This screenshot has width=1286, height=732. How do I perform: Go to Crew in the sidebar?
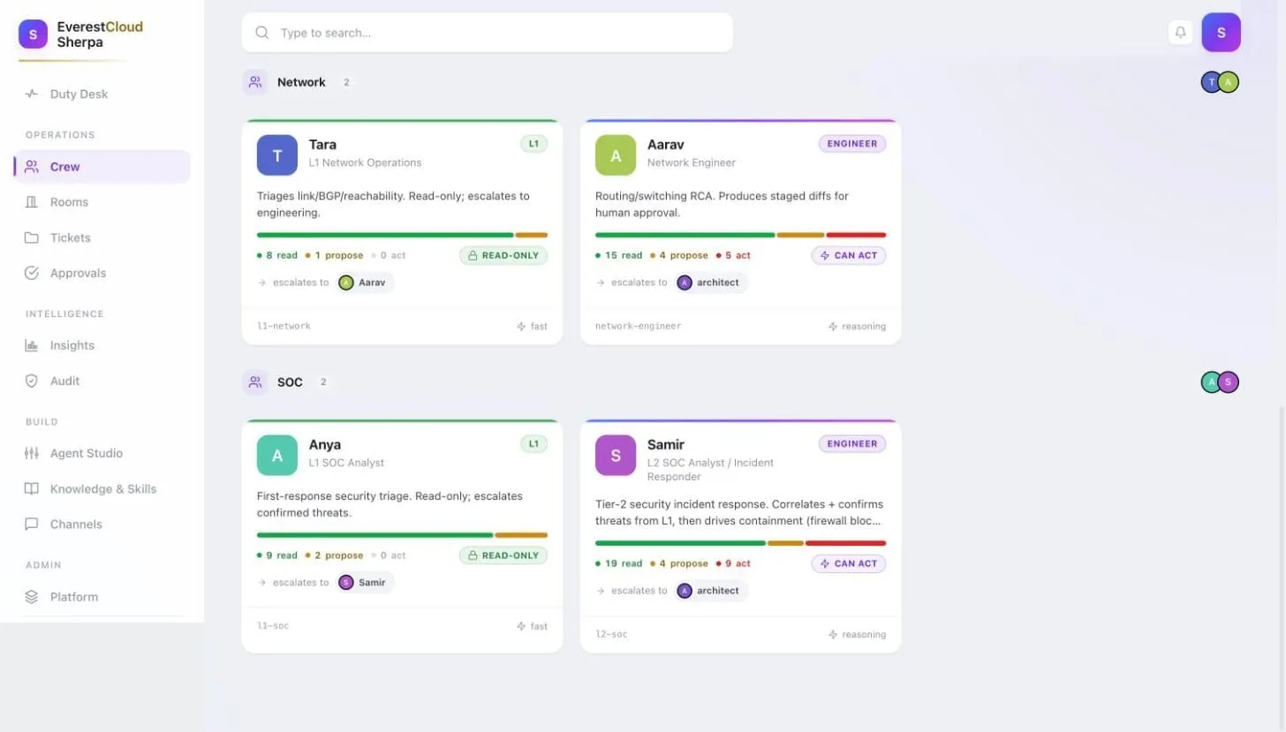click(102, 167)
